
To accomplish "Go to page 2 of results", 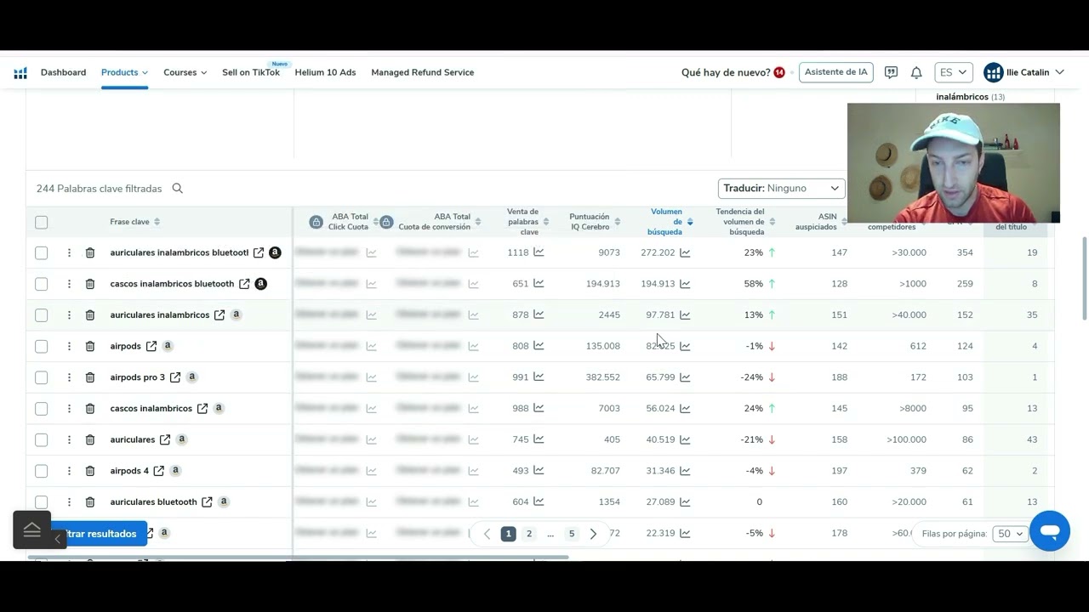I will click(x=529, y=534).
